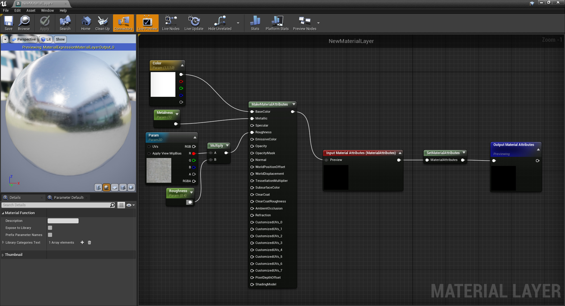Collapse the MakeMaterialAttributes node

click(293, 104)
